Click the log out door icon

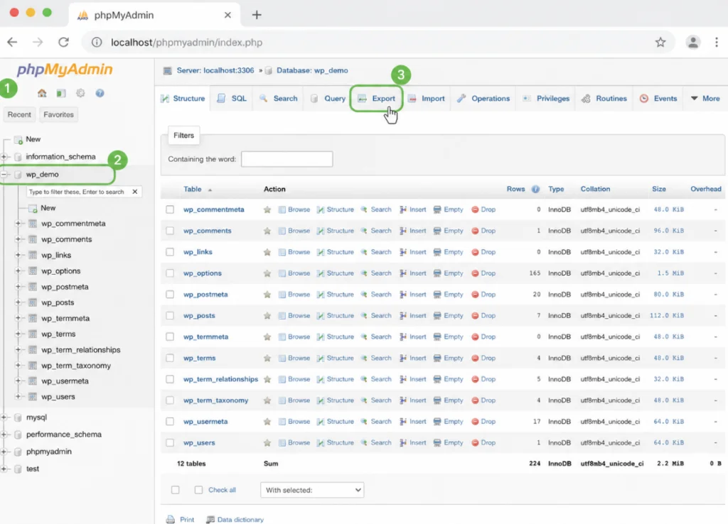coord(61,93)
